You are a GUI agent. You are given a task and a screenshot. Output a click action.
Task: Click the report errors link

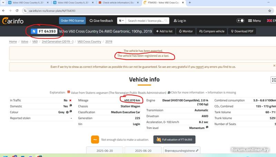point(200,67)
